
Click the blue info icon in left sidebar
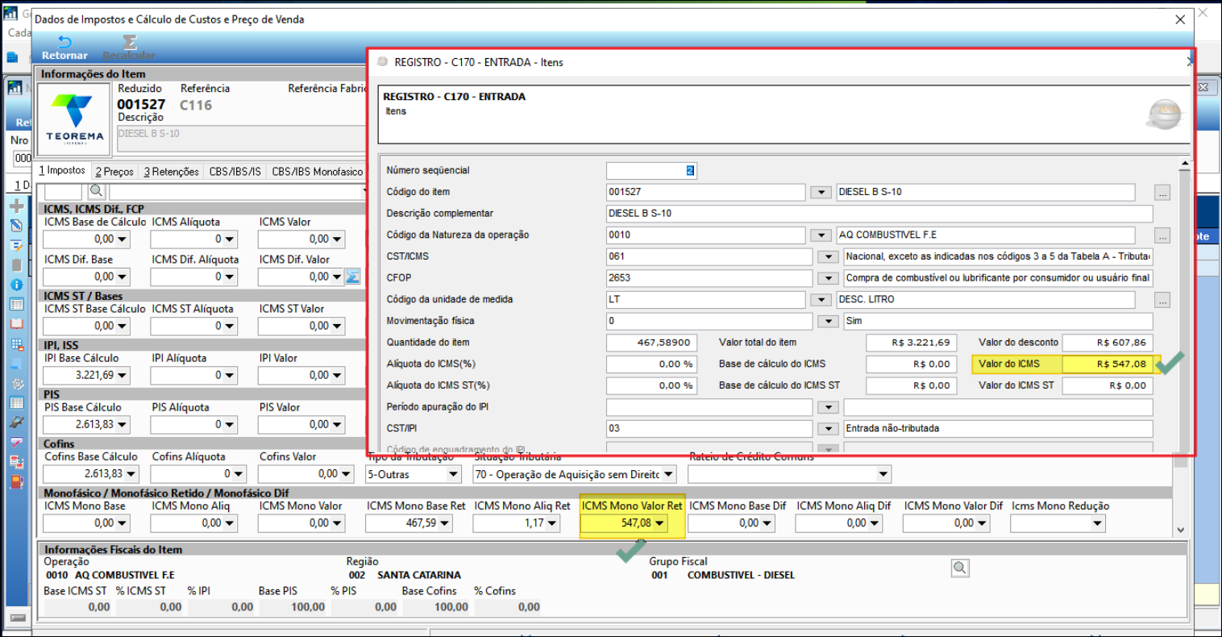(x=16, y=285)
